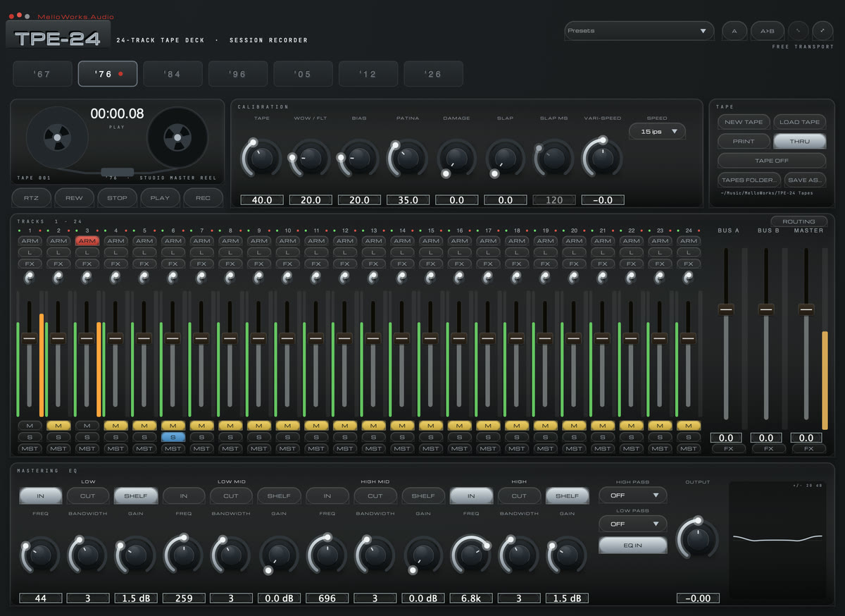Enable the HIGH MID band IN switch
Screen dimensions: 845x616
327,496
